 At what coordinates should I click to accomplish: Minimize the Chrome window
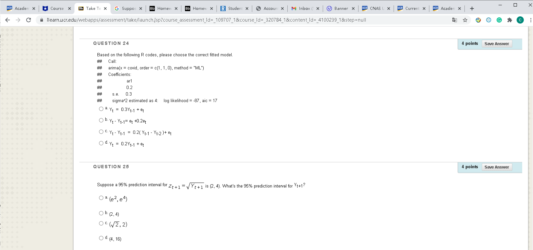tap(500, 5)
